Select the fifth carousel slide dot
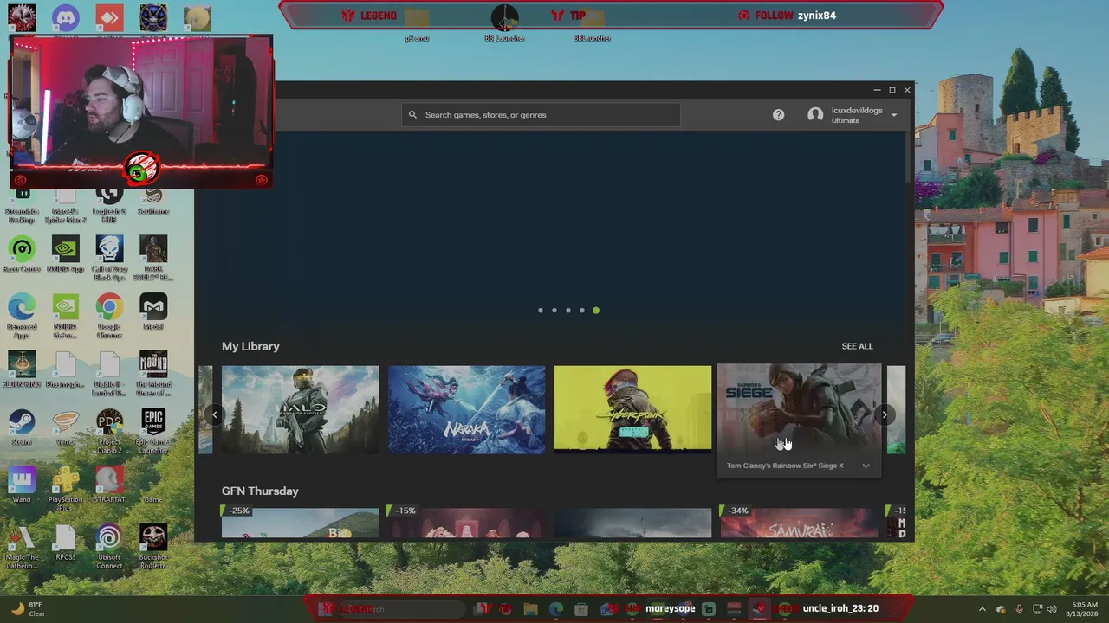This screenshot has height=623, width=1109. coord(596,311)
